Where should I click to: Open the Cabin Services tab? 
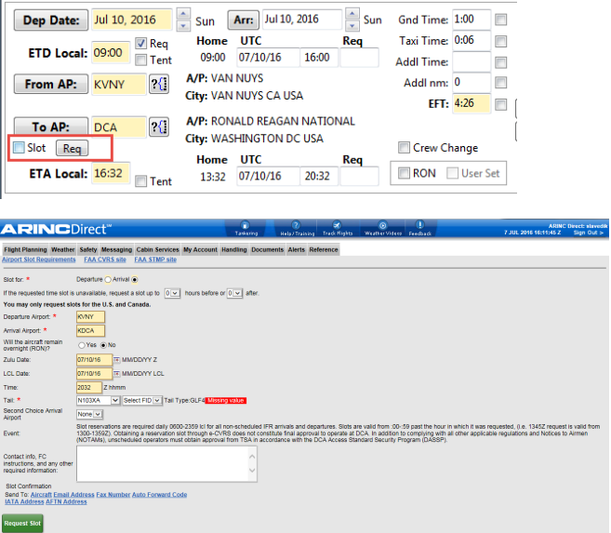[x=157, y=249]
